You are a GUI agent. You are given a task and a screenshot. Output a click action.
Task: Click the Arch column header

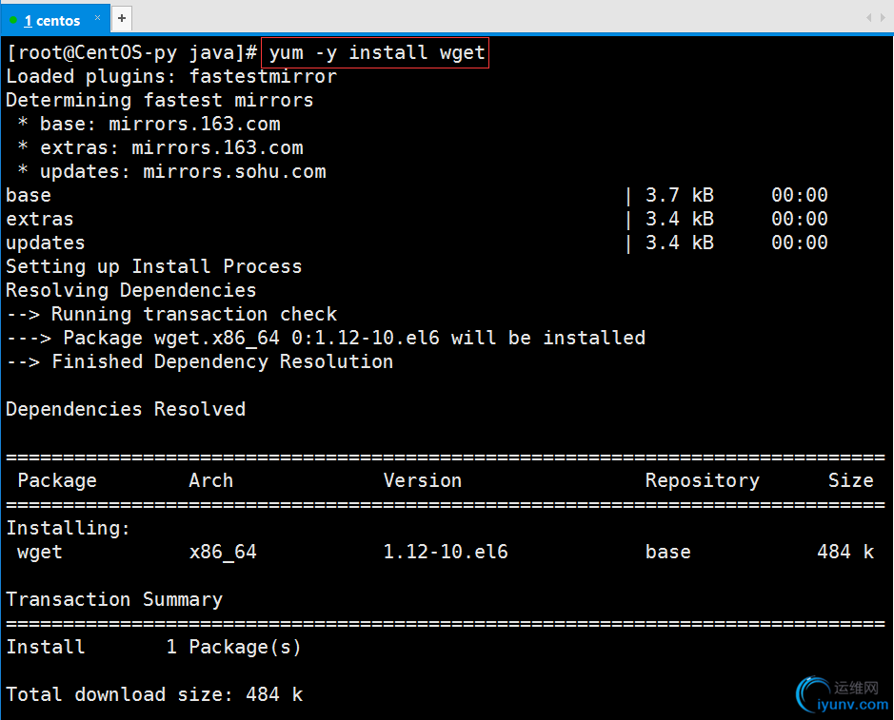(210, 481)
